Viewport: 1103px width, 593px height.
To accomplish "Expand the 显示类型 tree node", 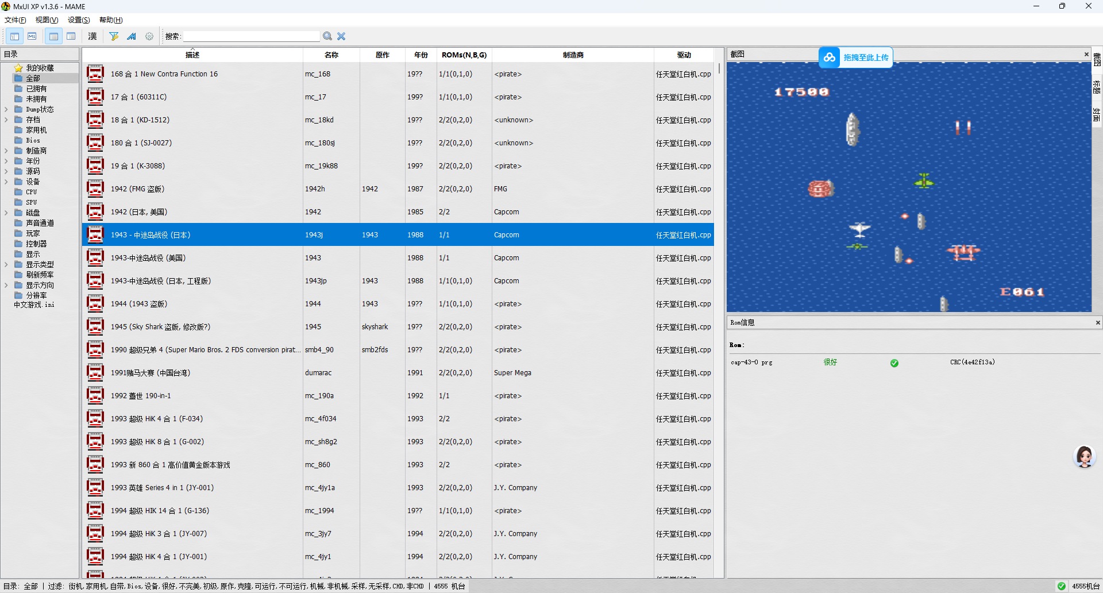I will click(6, 264).
